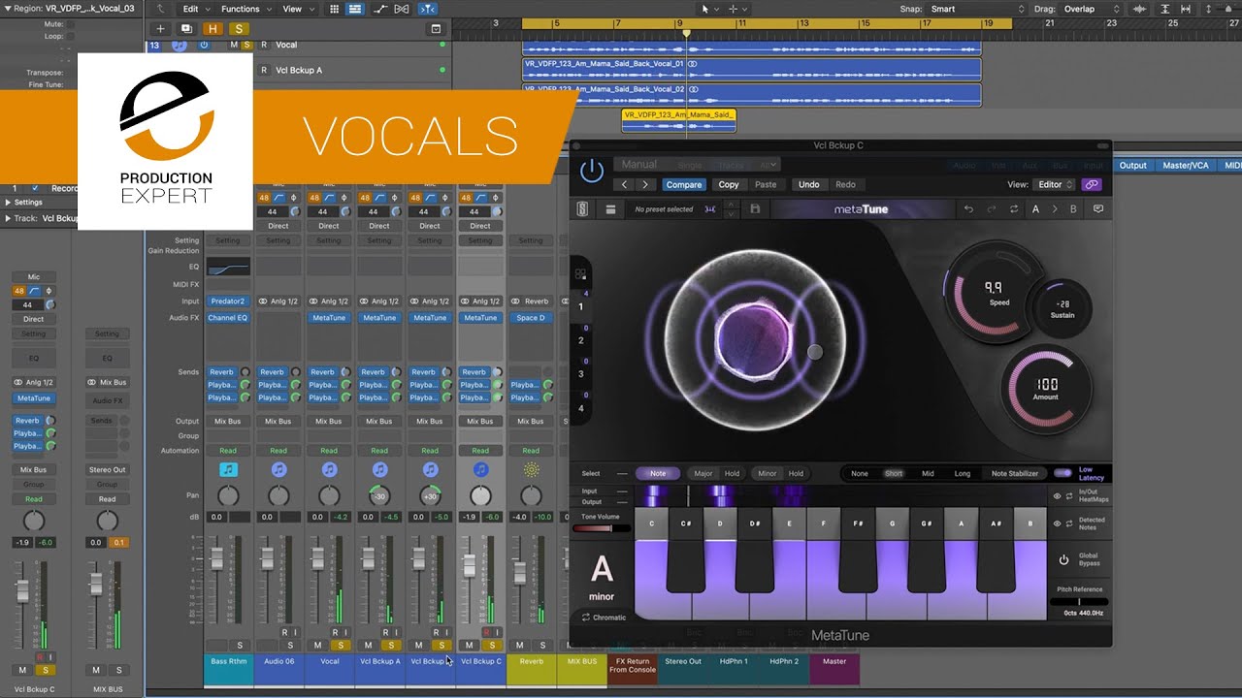Click the catch playhead toolbar icon
The width and height of the screenshot is (1242, 698).
(x=428, y=9)
